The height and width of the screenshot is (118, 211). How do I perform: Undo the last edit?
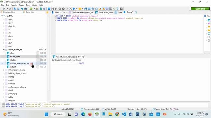coord(22,9)
